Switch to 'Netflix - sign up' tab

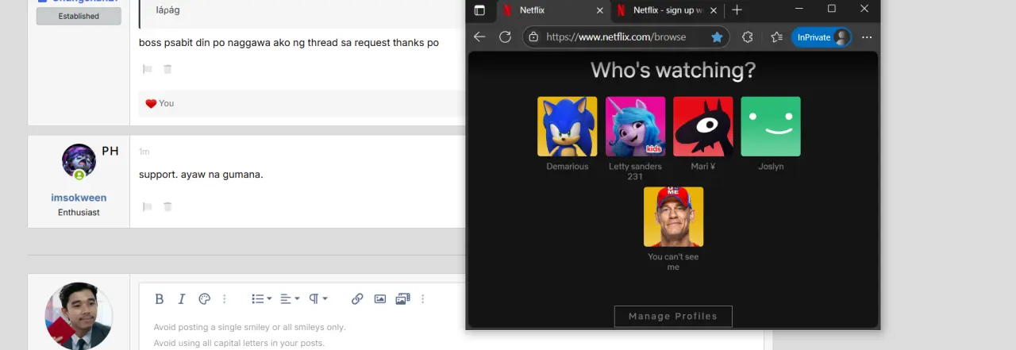pyautogui.click(x=667, y=10)
